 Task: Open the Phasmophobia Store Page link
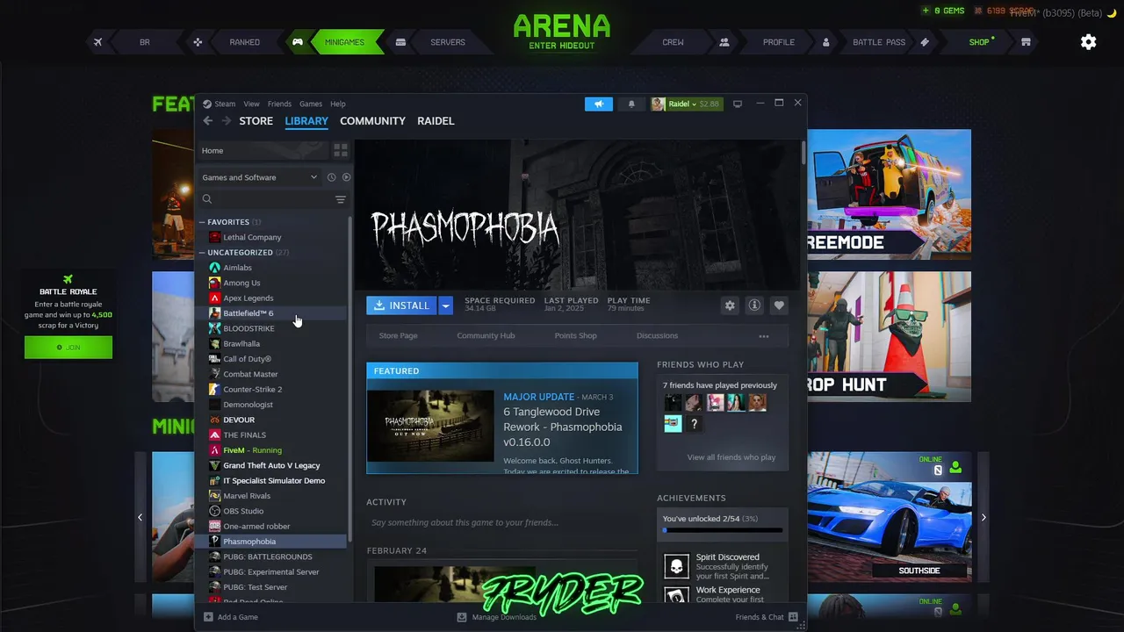click(398, 336)
